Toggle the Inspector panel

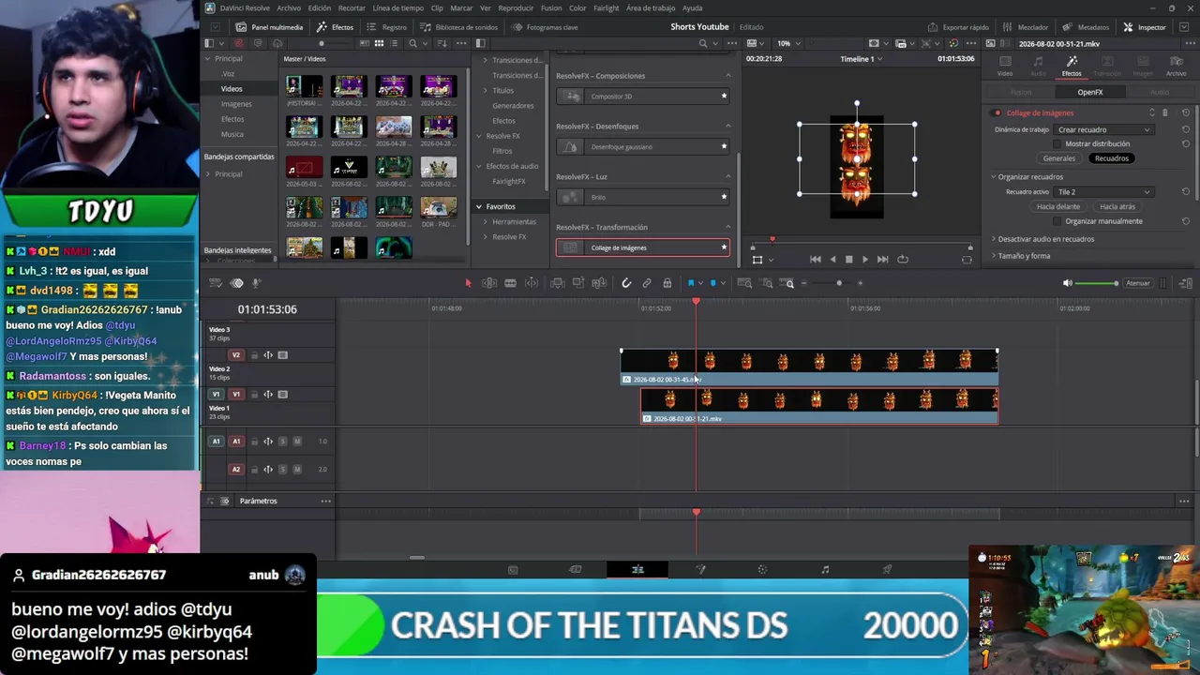click(x=1145, y=27)
